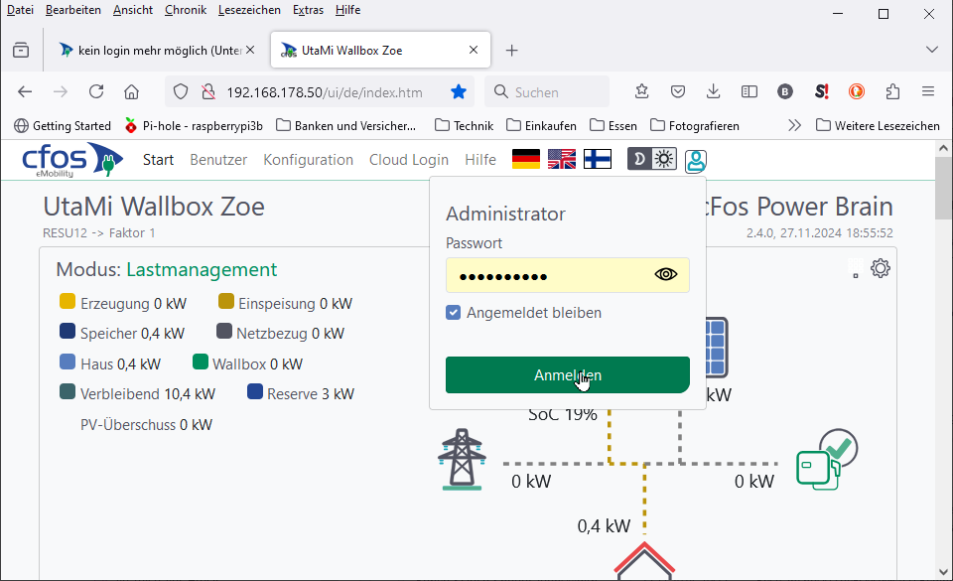
Task: Click the Haus blue swatch
Action: (68, 363)
